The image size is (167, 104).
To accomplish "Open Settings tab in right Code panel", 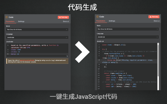I will (112, 21).
